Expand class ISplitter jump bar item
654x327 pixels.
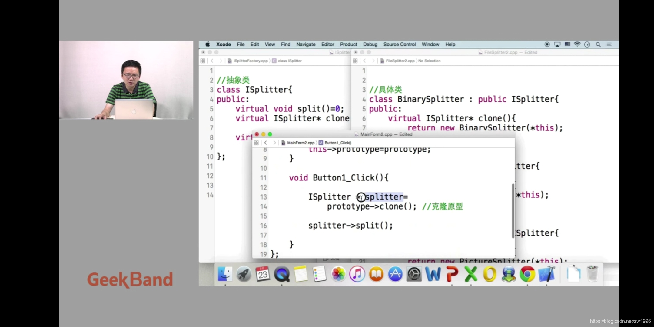[289, 61]
